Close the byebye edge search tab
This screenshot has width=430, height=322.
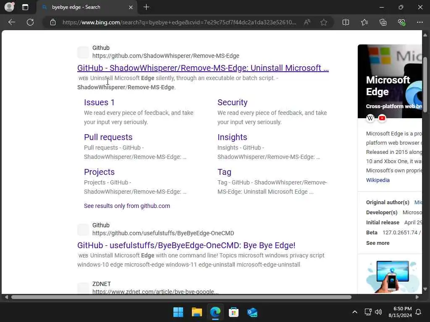click(131, 7)
